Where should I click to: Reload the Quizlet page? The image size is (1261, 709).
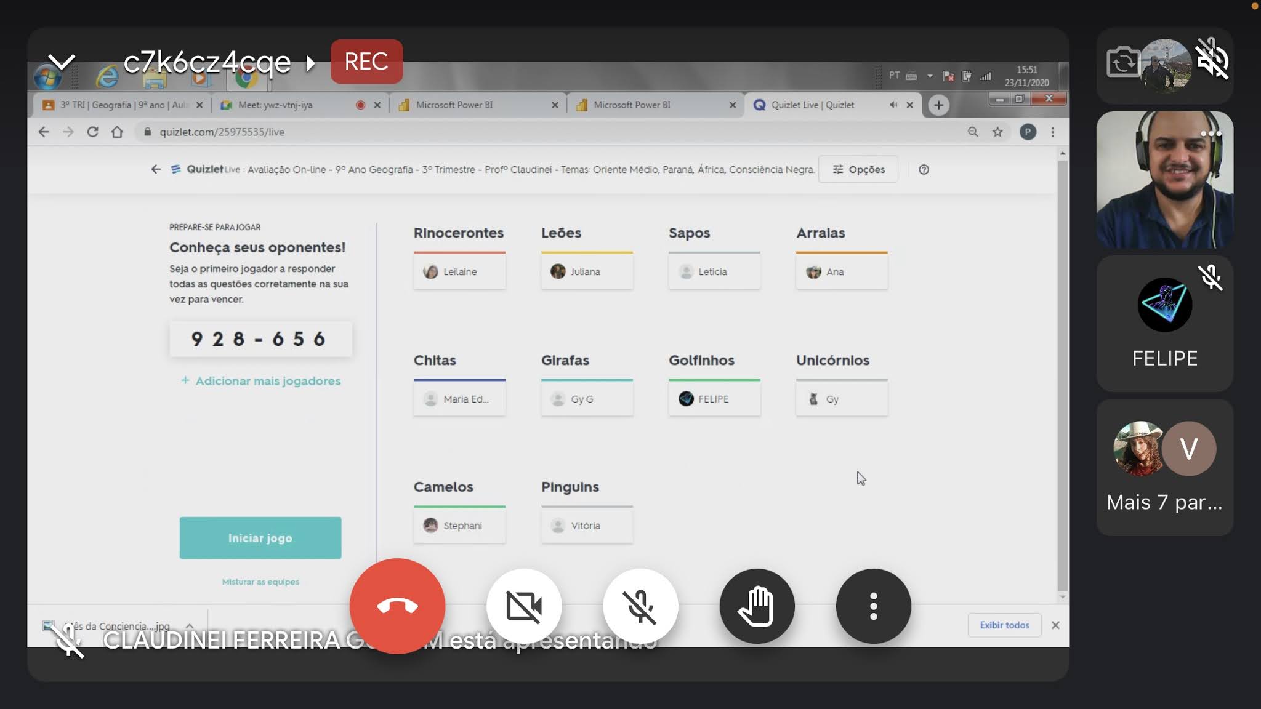(x=92, y=132)
